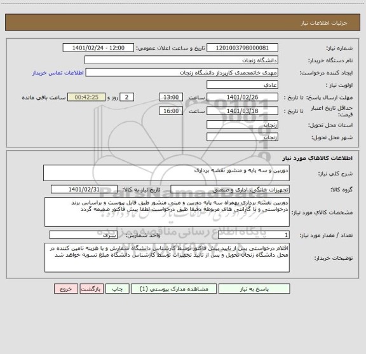Click the 'تاریخ و ساعت اعلان عمومی:' label
The height and width of the screenshot is (354, 366).
[x=171, y=48]
